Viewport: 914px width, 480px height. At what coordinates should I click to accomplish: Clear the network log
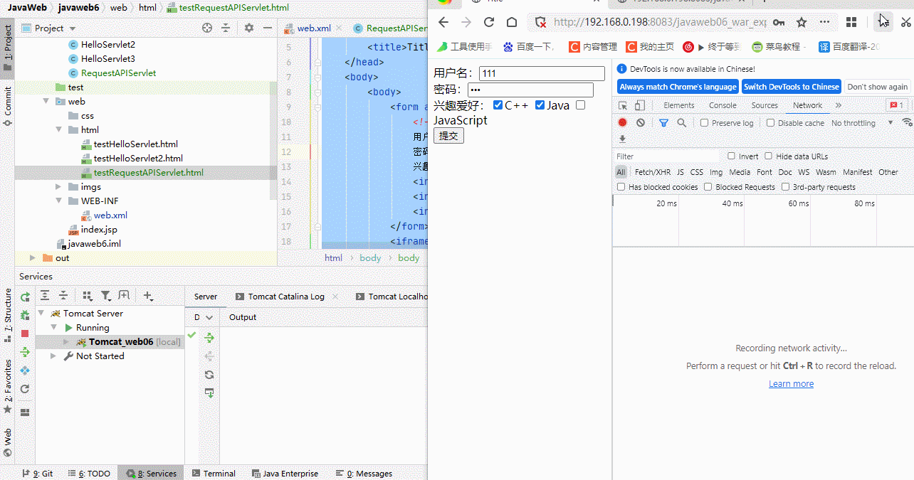tap(641, 123)
